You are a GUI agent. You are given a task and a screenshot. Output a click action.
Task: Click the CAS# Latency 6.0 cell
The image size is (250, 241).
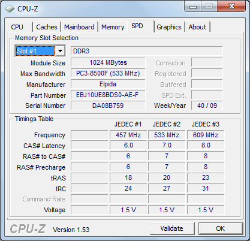click(x=128, y=145)
